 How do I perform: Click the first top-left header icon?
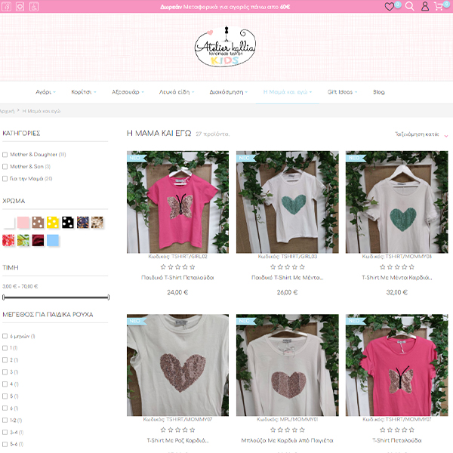7,6
